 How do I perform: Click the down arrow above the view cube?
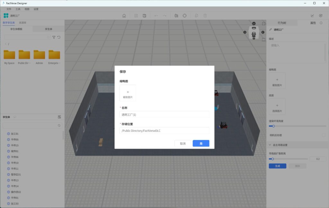click(x=254, y=23)
